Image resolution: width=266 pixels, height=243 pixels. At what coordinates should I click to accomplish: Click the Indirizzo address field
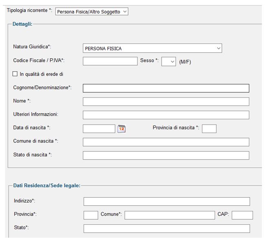coord(166,201)
